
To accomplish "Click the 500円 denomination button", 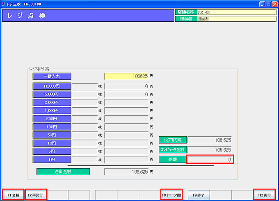I will coord(52,119).
